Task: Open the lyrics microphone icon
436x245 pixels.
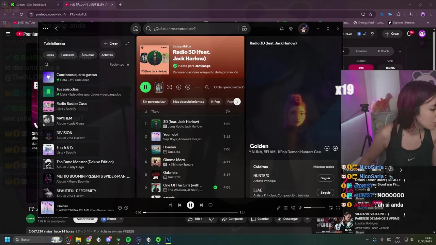Action: coord(279,208)
